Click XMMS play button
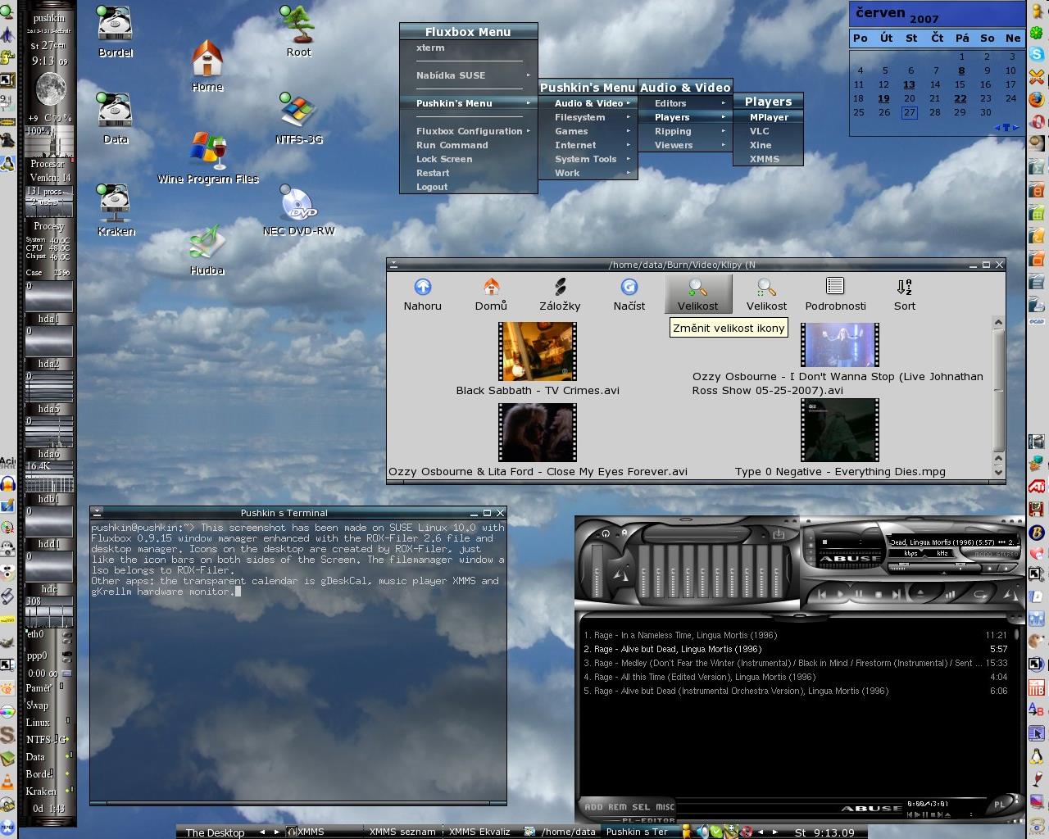Image resolution: width=1049 pixels, height=839 pixels. click(x=841, y=594)
